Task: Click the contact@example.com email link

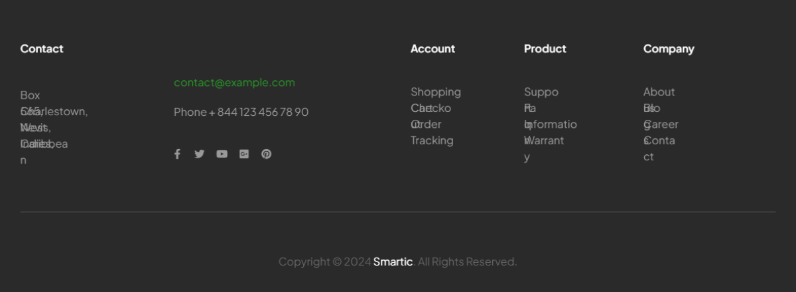Action: (x=234, y=82)
